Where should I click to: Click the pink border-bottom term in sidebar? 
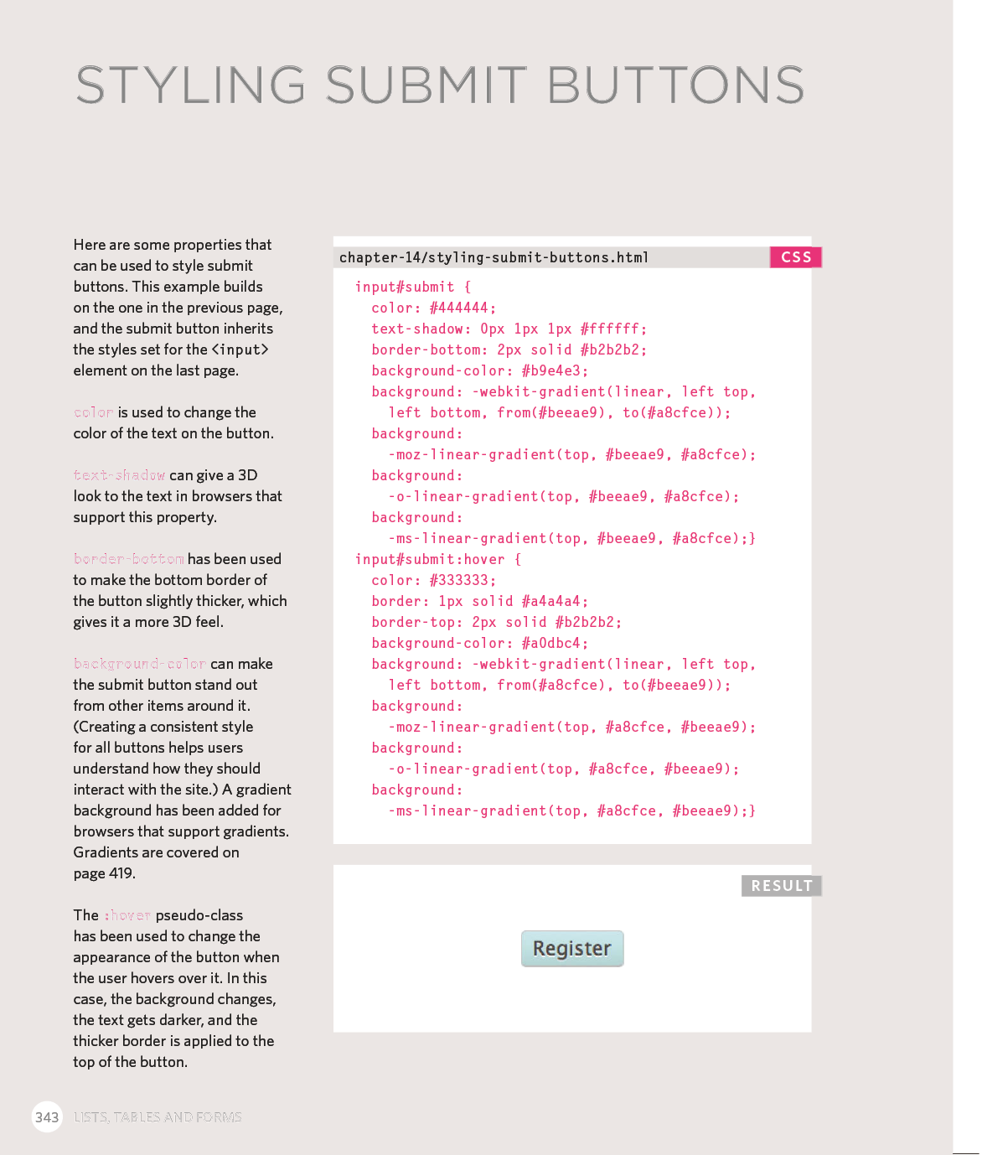[x=128, y=559]
